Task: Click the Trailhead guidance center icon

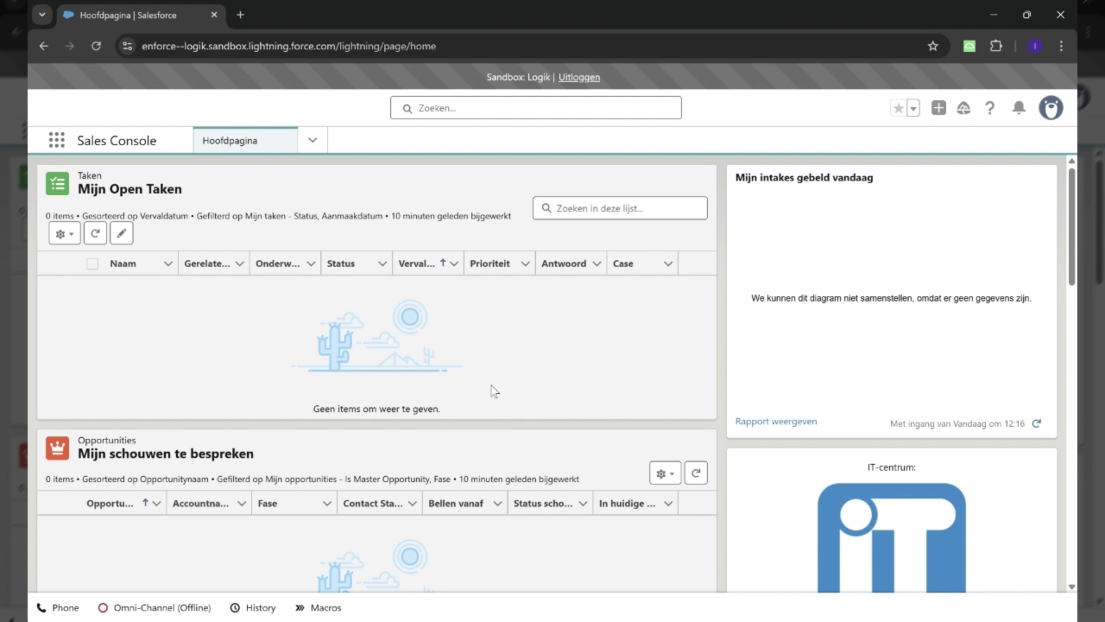Action: tap(963, 108)
